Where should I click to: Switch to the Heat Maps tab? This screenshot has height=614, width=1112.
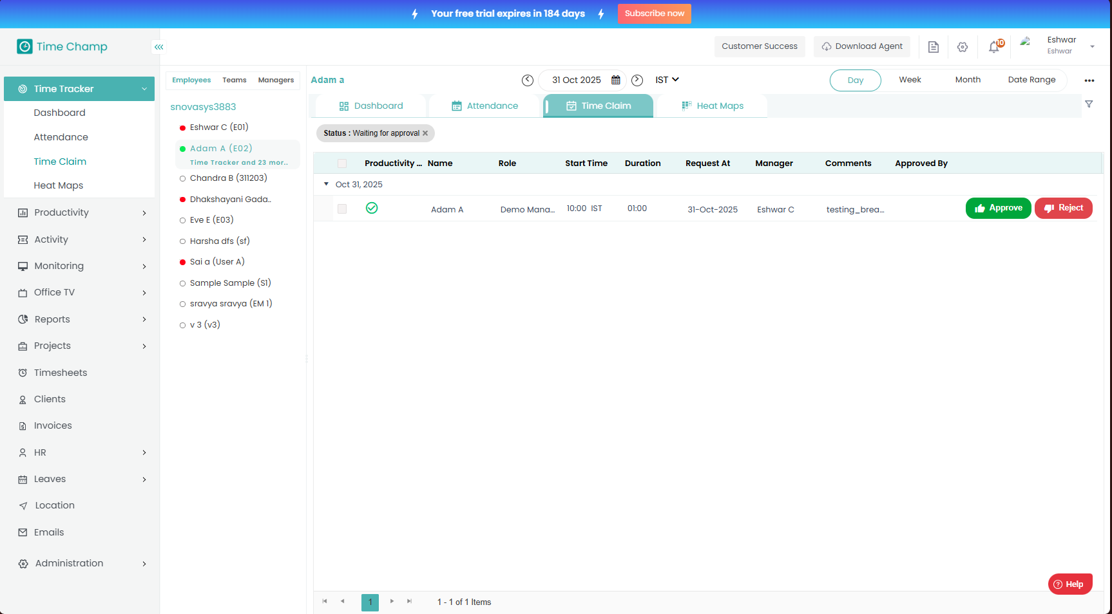pyautogui.click(x=713, y=106)
